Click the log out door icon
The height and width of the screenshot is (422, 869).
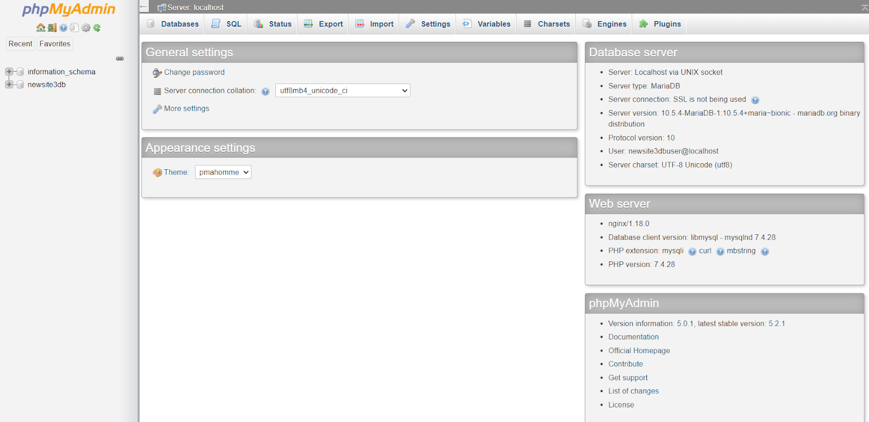point(52,28)
